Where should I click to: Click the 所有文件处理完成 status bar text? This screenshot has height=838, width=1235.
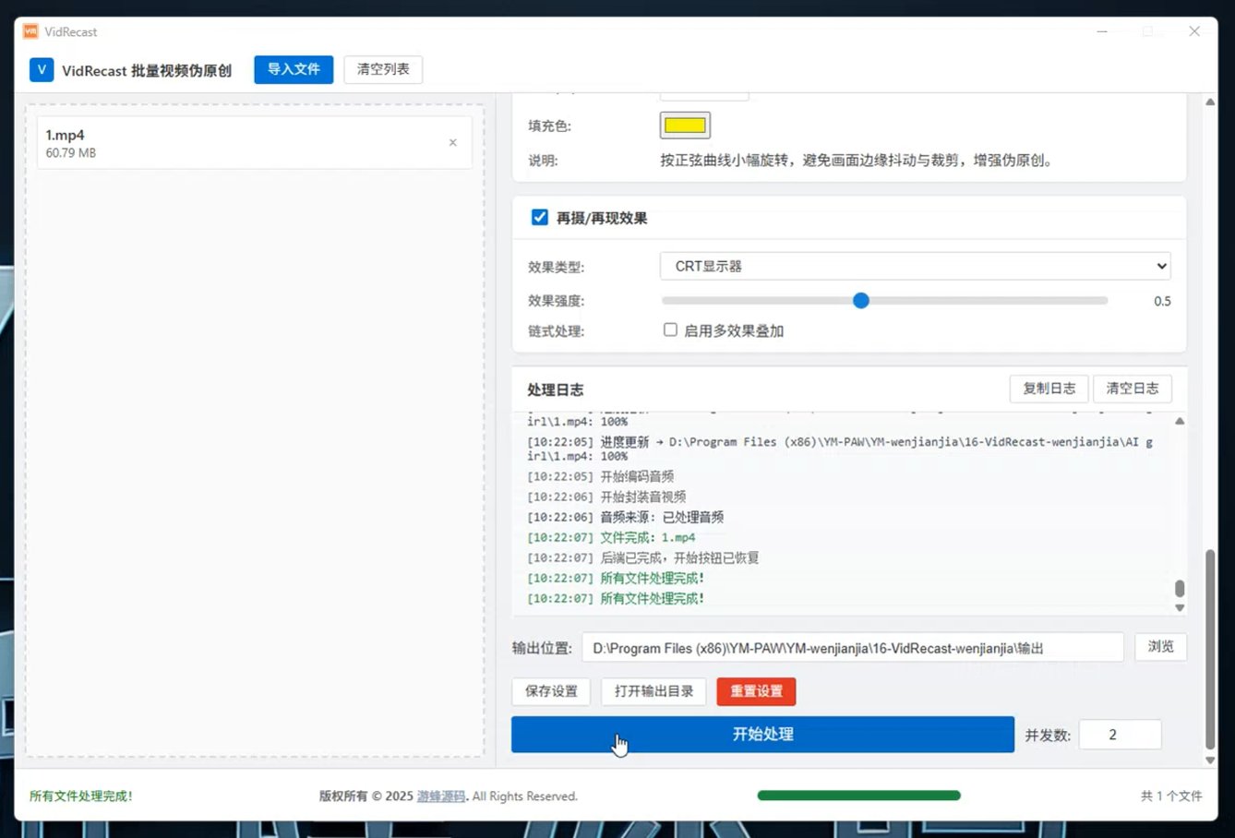[81, 796]
